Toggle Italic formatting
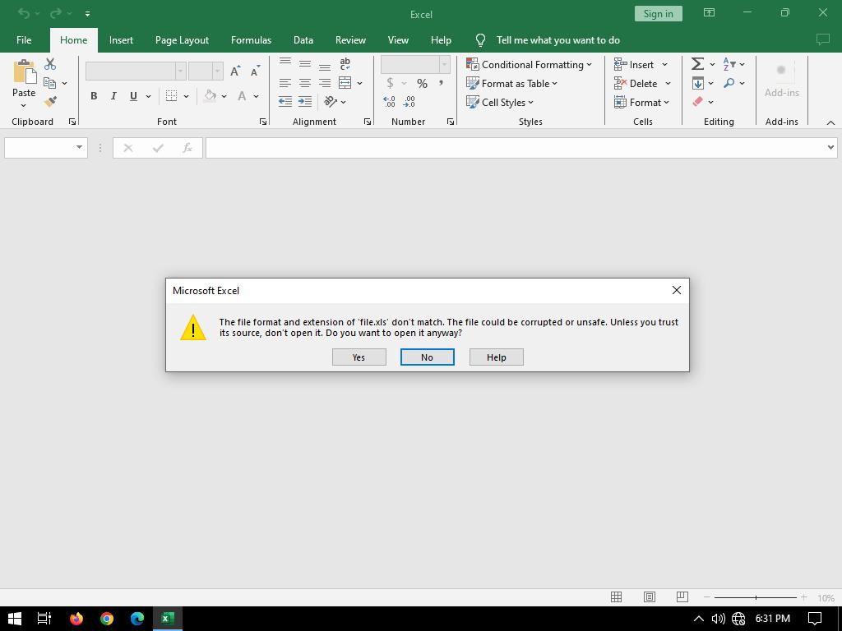The image size is (842, 631). (113, 96)
